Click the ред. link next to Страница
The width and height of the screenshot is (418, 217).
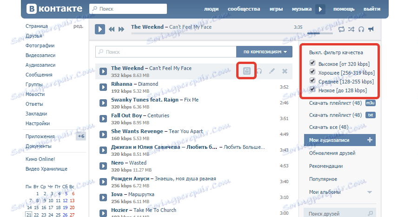coord(79,26)
